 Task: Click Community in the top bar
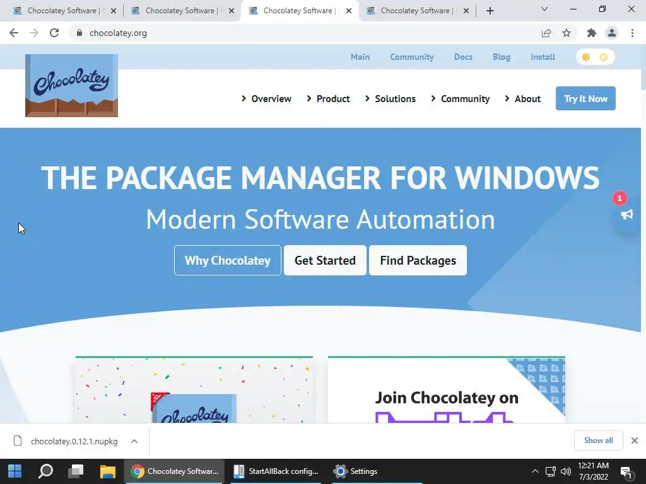pyautogui.click(x=412, y=57)
